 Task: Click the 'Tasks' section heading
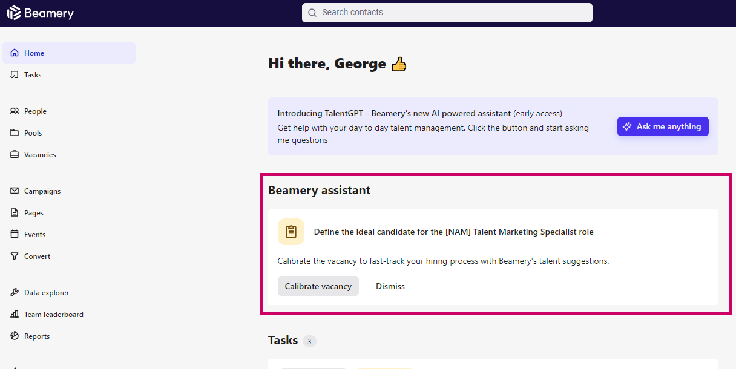[x=283, y=340]
